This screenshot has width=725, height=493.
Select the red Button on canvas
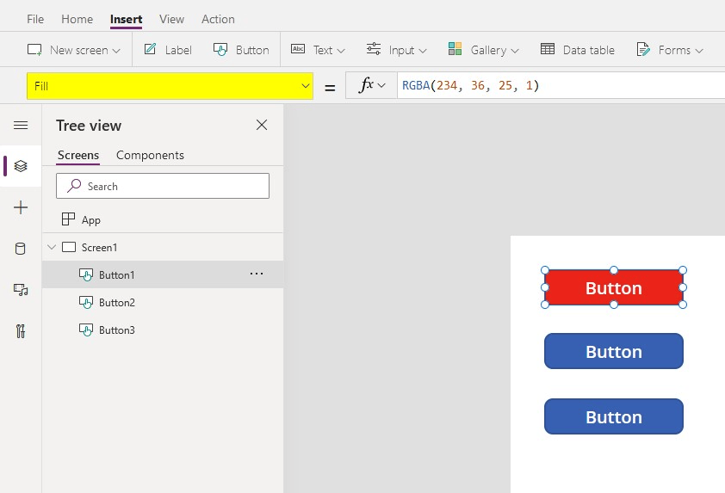613,288
